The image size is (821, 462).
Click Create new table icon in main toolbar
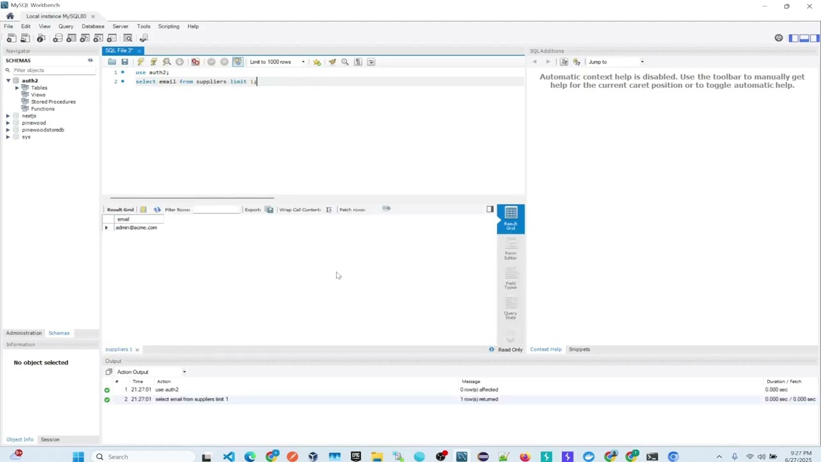(x=71, y=38)
